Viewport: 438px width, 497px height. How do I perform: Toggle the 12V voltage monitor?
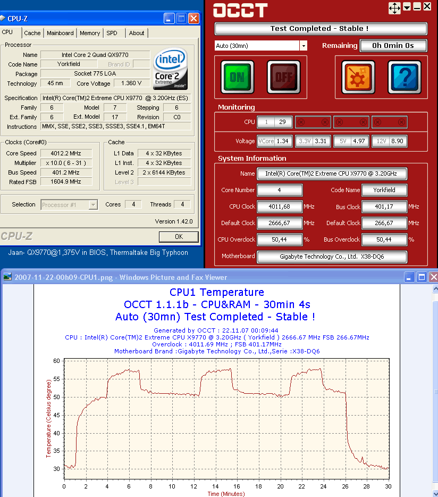pyautogui.click(x=380, y=141)
